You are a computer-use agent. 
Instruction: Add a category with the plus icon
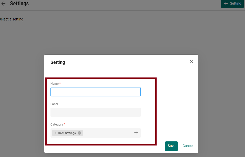[136, 133]
